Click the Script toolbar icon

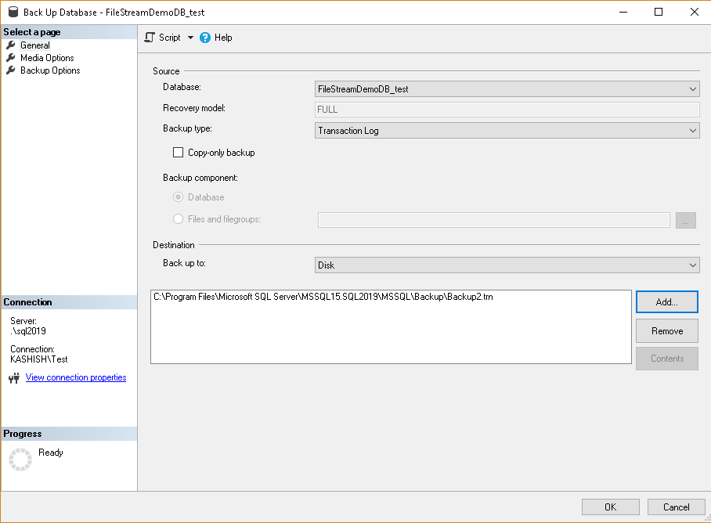coord(150,38)
